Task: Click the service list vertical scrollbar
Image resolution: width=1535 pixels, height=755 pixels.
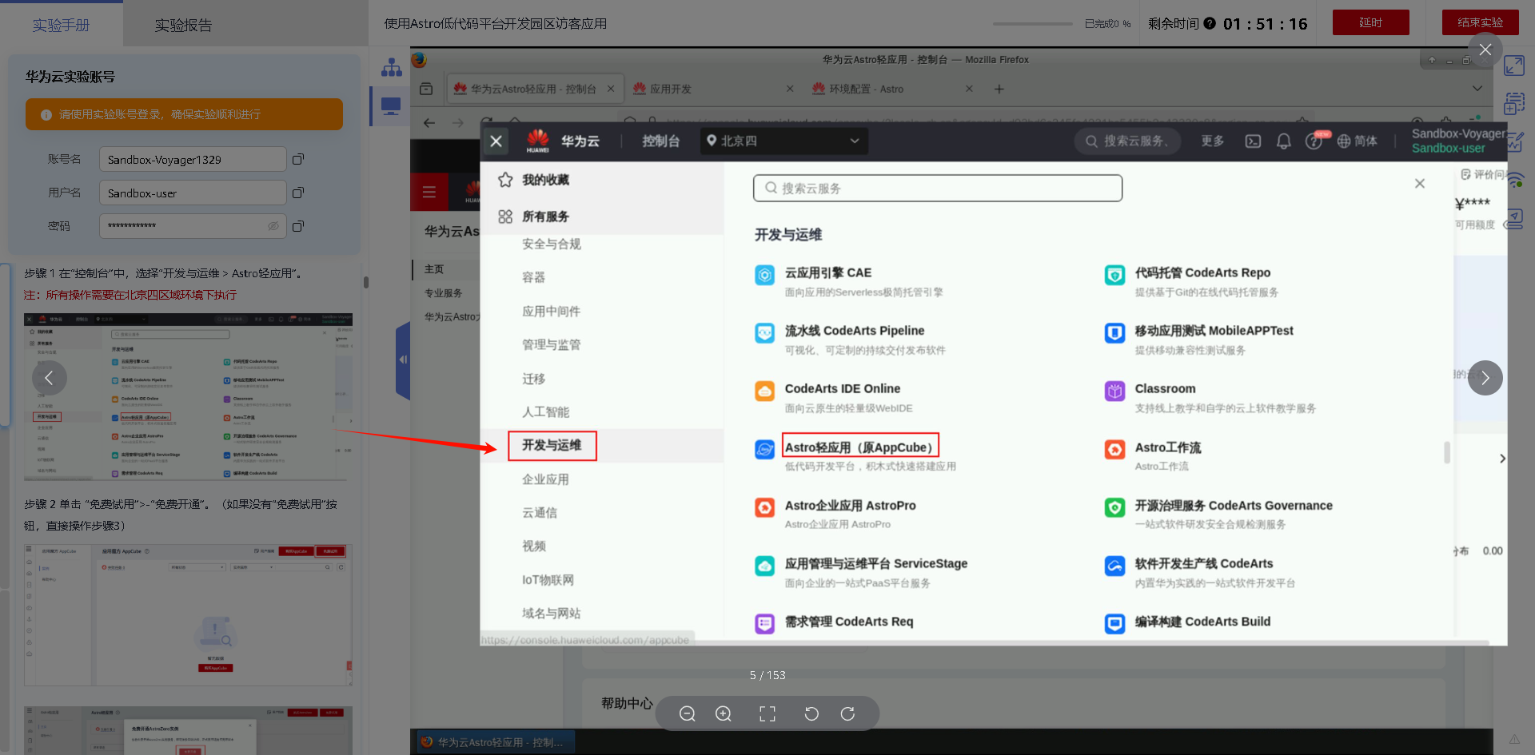Action: point(1447,452)
